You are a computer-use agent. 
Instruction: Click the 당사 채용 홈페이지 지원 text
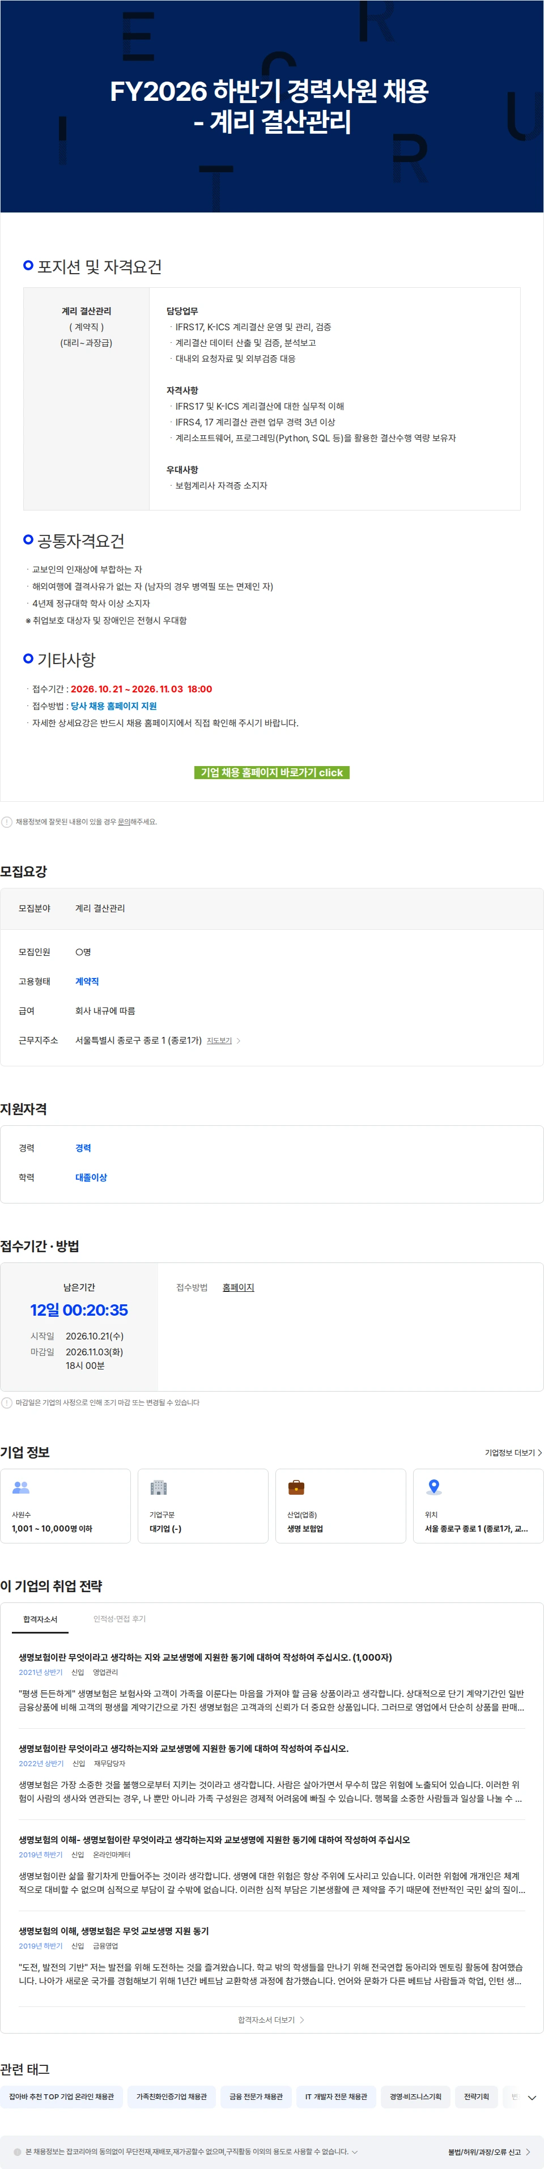(x=114, y=707)
